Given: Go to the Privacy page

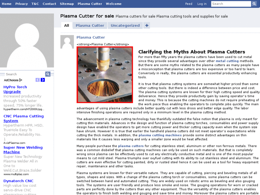Looking at the screenshot, I should [21, 4].
